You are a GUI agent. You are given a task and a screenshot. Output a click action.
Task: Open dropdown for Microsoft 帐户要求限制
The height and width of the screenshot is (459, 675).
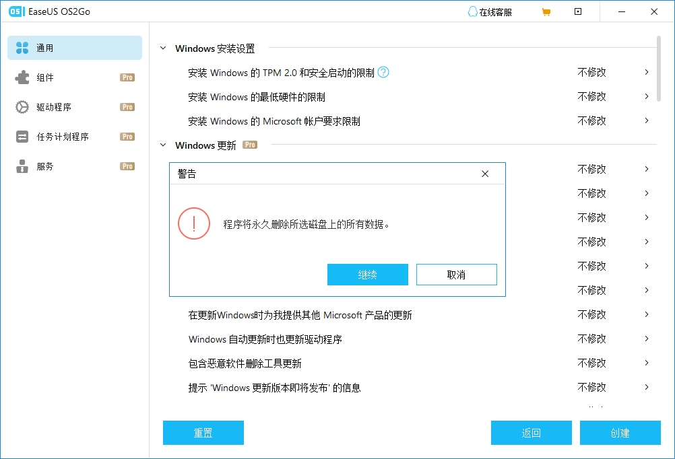[x=646, y=120]
